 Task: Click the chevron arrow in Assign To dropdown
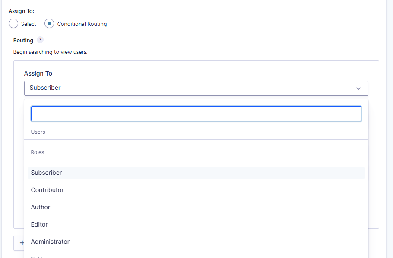358,88
